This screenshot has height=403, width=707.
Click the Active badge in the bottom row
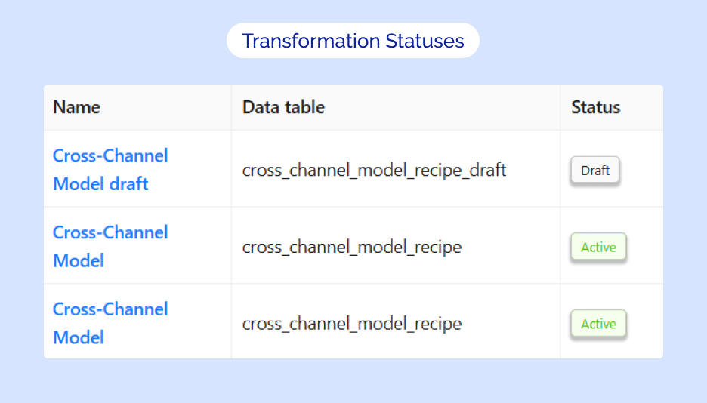(x=598, y=325)
